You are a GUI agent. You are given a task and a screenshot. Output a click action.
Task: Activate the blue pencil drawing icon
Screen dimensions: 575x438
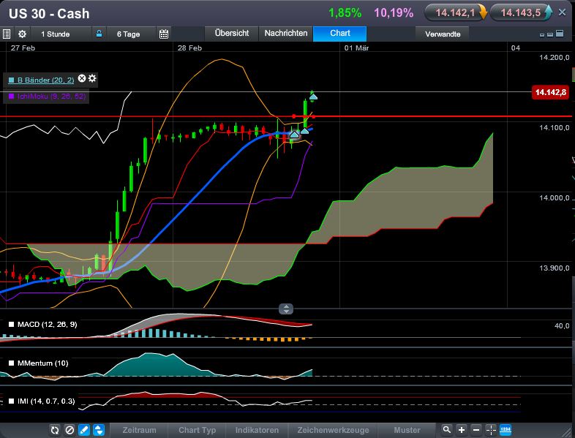tap(84, 430)
